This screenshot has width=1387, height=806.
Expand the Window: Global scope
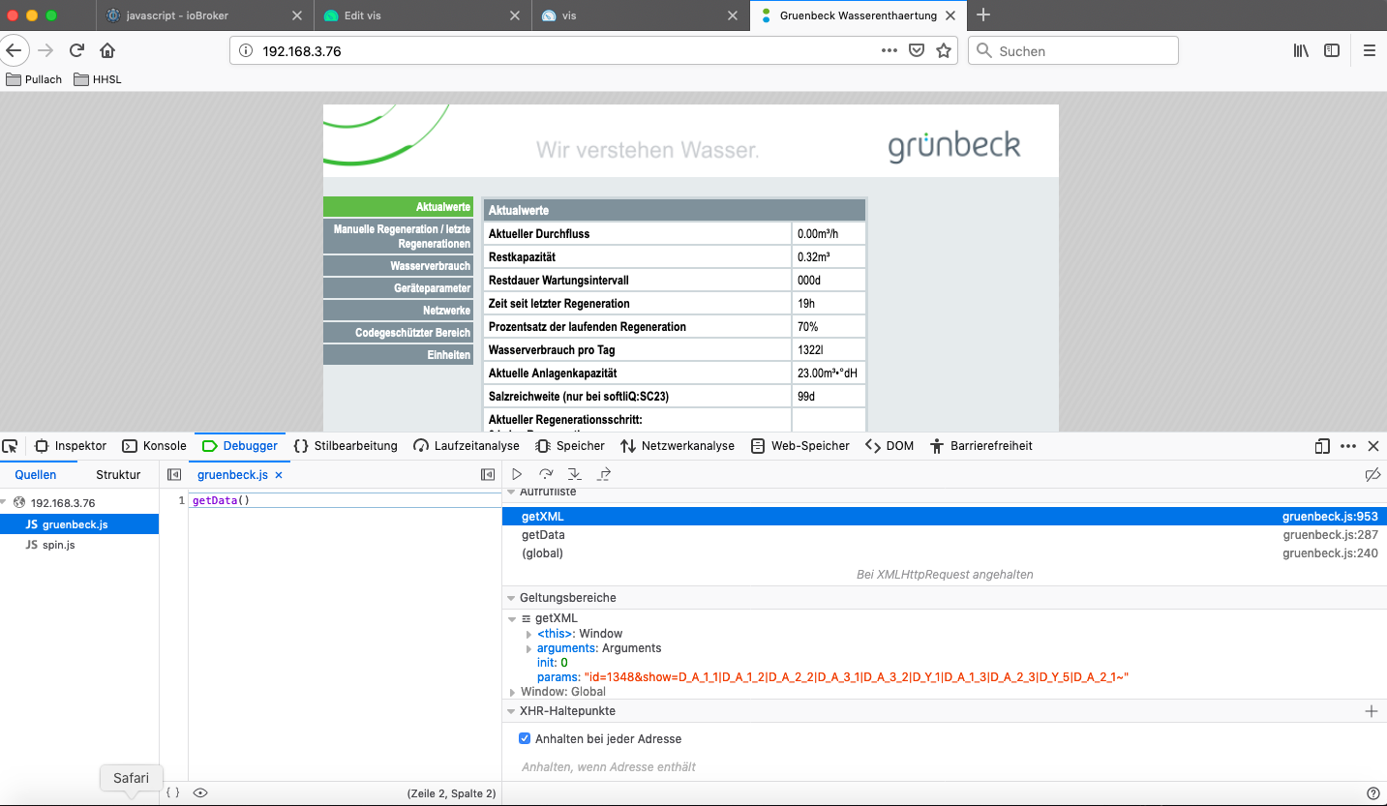(x=513, y=692)
